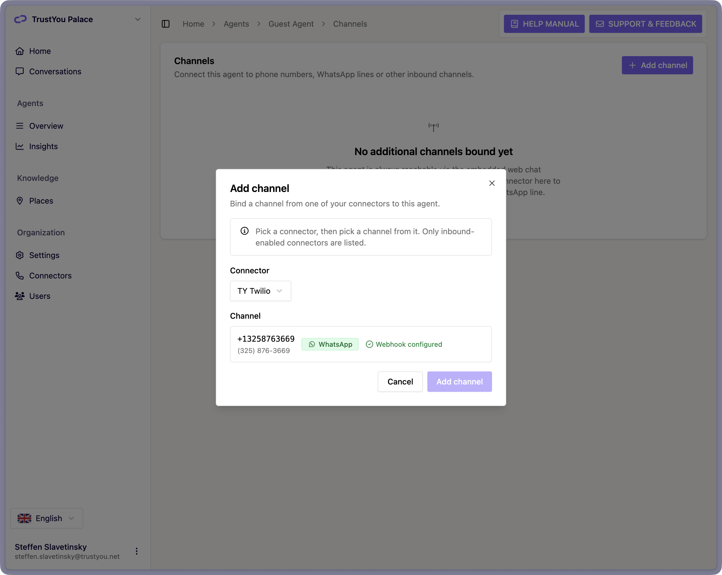Viewport: 722px width, 575px height.
Task: Click the 'No additional channels bound yet' heading
Action: [433, 151]
